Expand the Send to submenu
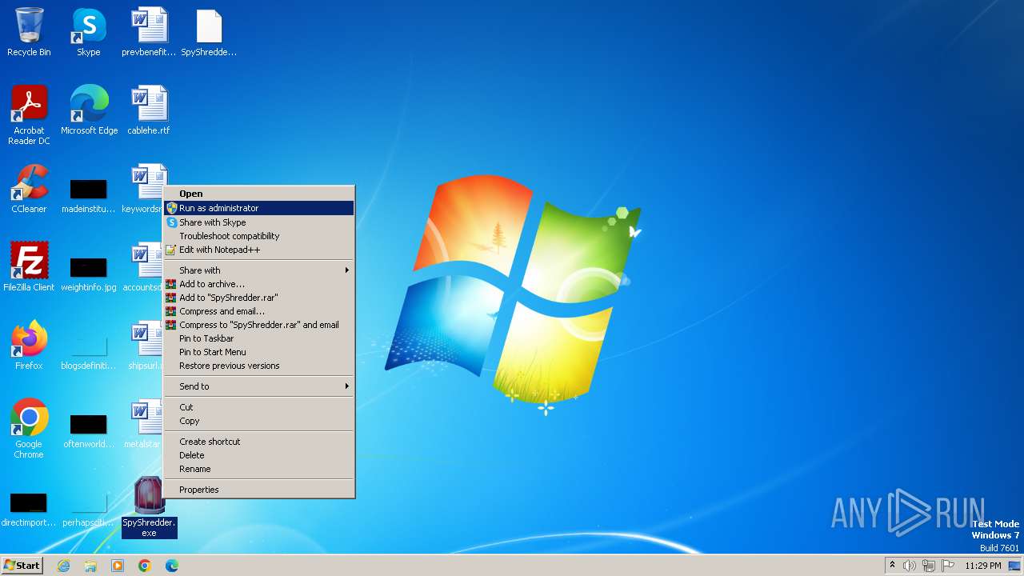 (x=259, y=386)
